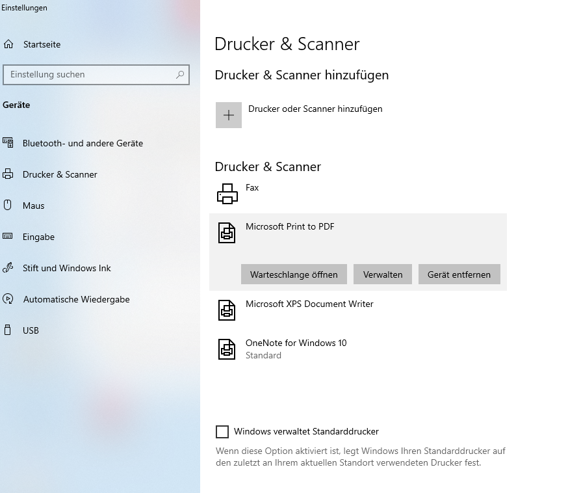Select OneNote for Windows 10 entry
Image resolution: width=568 pixels, height=493 pixels.
[x=358, y=349]
